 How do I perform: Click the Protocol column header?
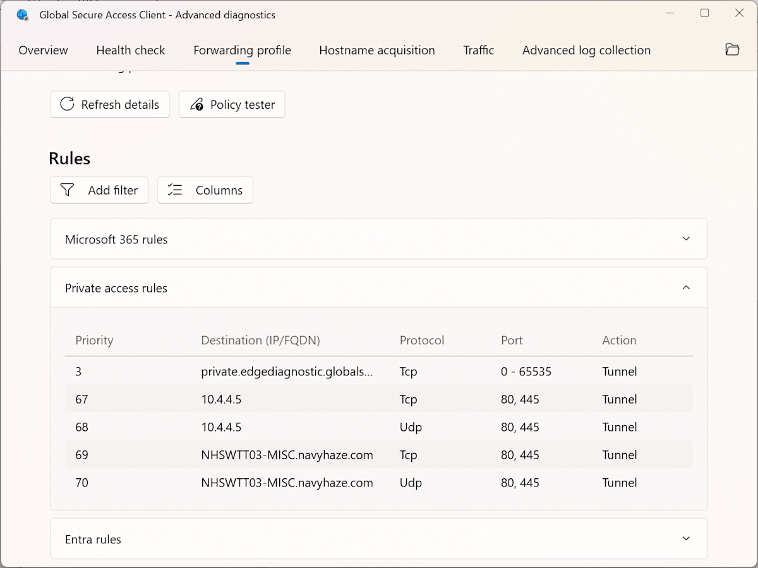(x=422, y=340)
